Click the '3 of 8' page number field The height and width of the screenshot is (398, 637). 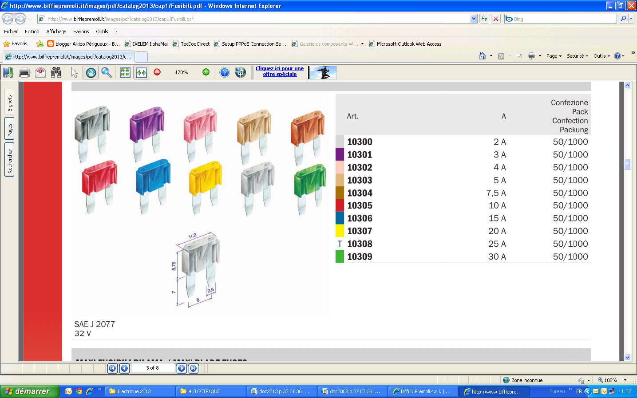pyautogui.click(x=153, y=368)
